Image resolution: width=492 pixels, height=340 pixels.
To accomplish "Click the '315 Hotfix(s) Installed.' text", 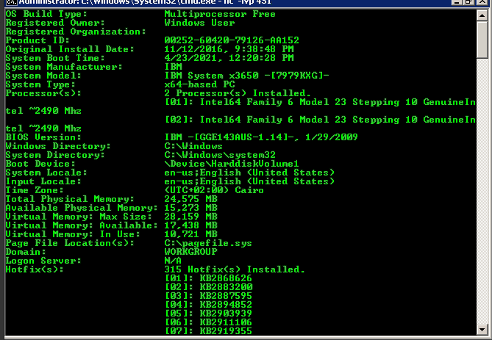I will pos(235,270).
